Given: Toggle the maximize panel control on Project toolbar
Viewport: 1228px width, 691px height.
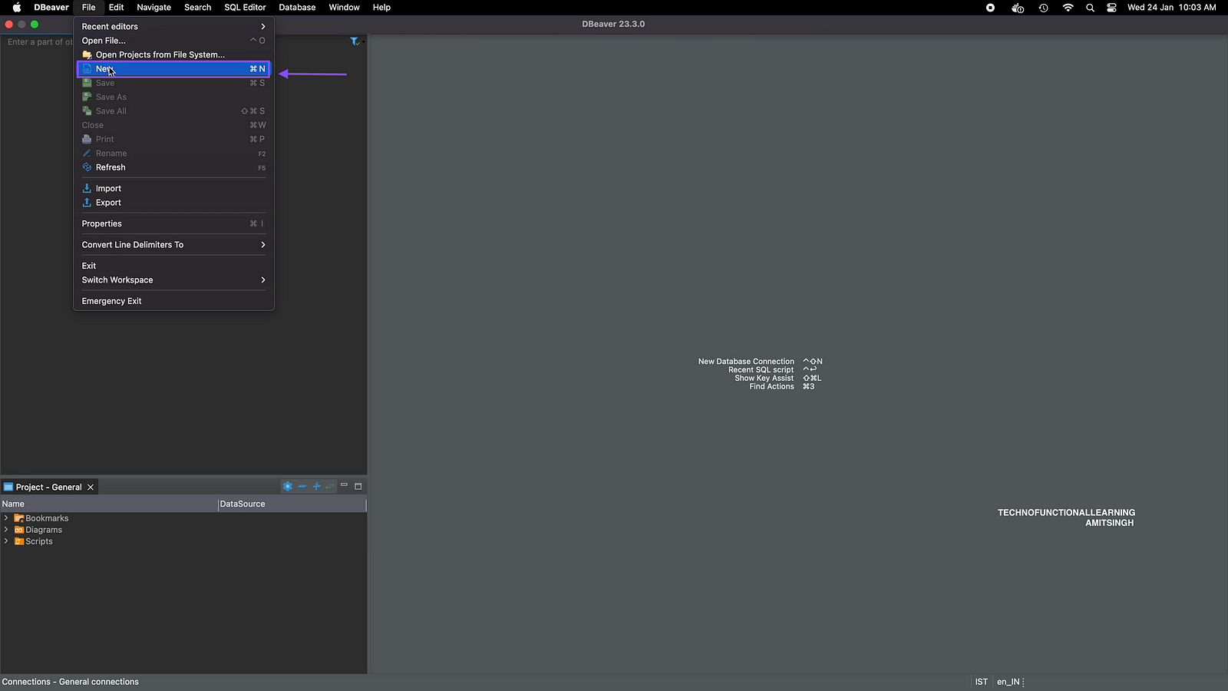Looking at the screenshot, I should coord(358,486).
